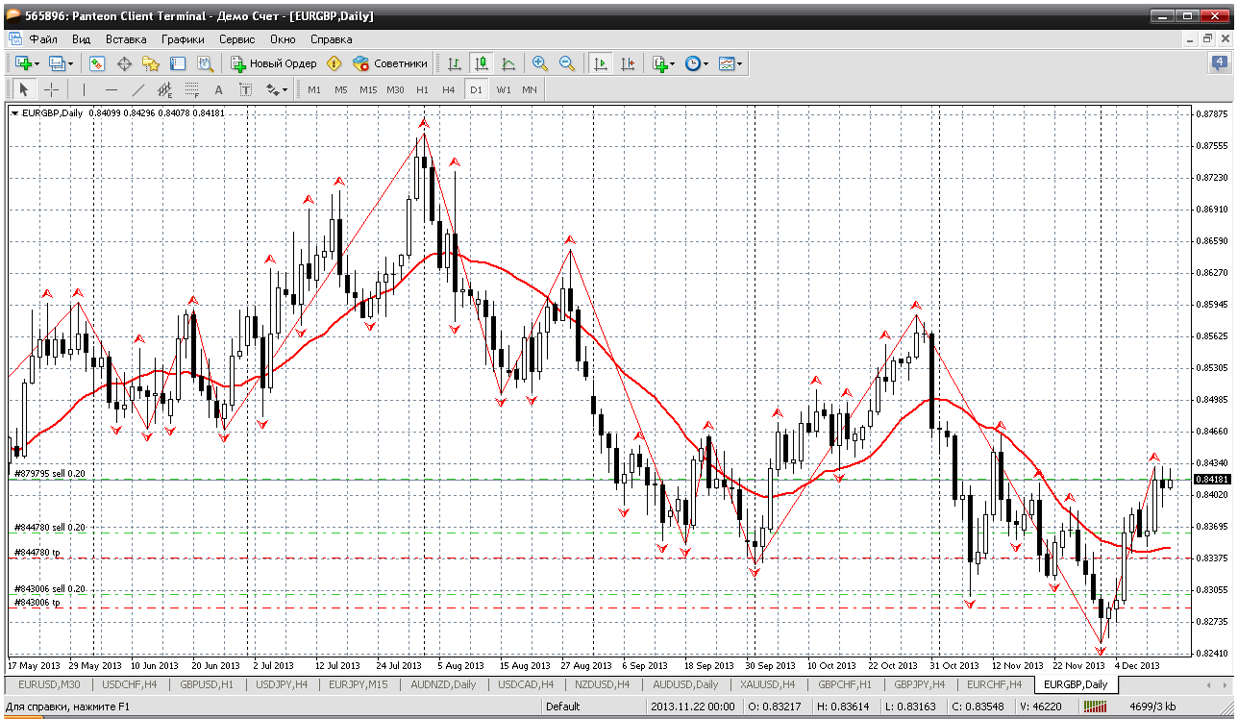The image size is (1238, 719).
Task: Draw a vertical line
Action: (x=85, y=89)
